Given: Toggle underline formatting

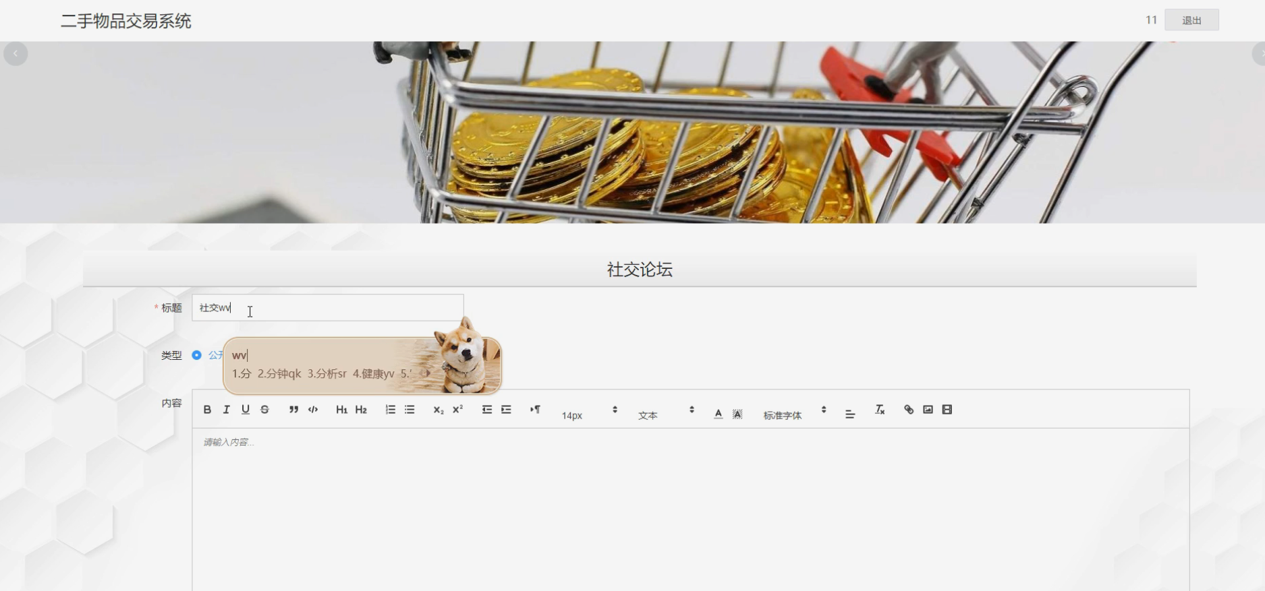Looking at the screenshot, I should pyautogui.click(x=246, y=410).
